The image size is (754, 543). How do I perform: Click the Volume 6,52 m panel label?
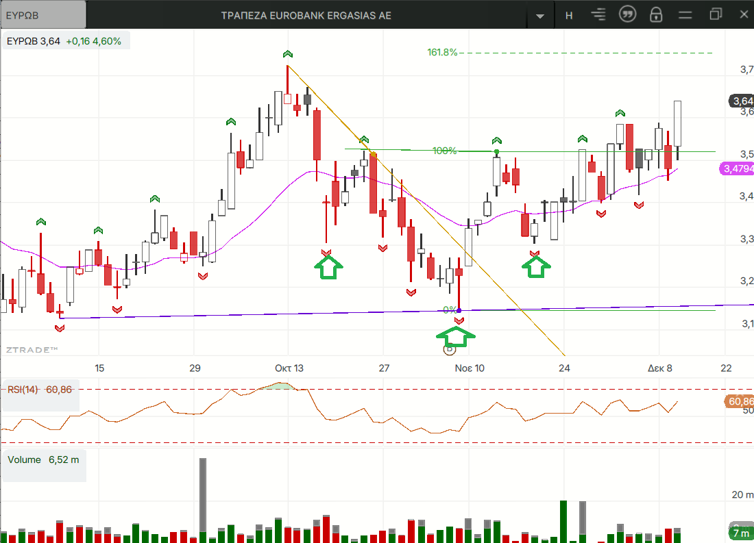click(43, 459)
